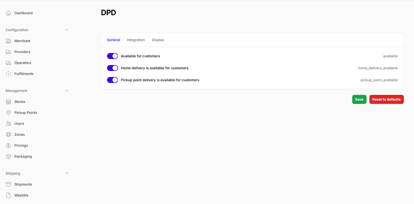Go to Packaging settings
The width and height of the screenshot is (414, 204).
tap(23, 156)
